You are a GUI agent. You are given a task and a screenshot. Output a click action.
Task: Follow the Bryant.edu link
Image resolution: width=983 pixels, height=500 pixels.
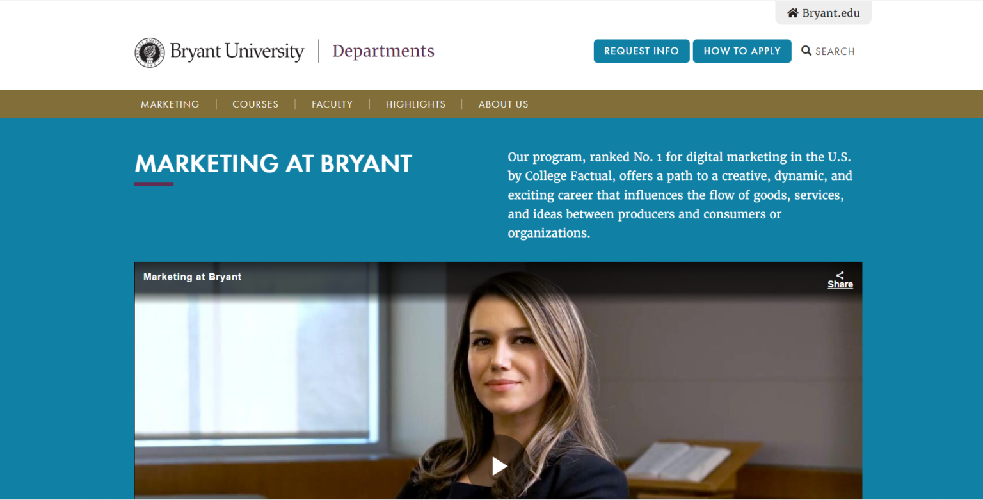(829, 12)
